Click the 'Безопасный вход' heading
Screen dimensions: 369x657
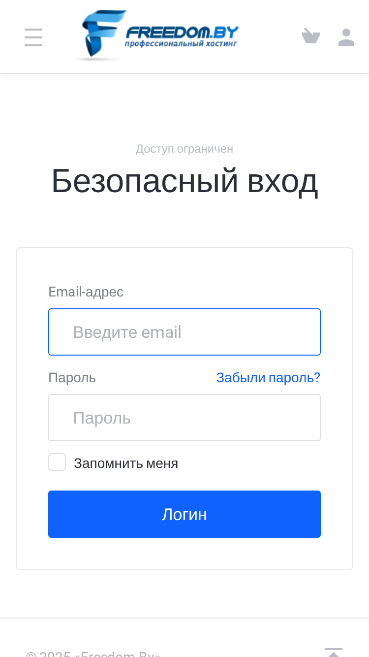coord(184,181)
